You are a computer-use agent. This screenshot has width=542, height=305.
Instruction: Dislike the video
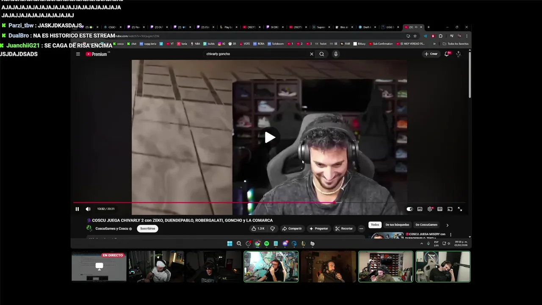pyautogui.click(x=272, y=228)
